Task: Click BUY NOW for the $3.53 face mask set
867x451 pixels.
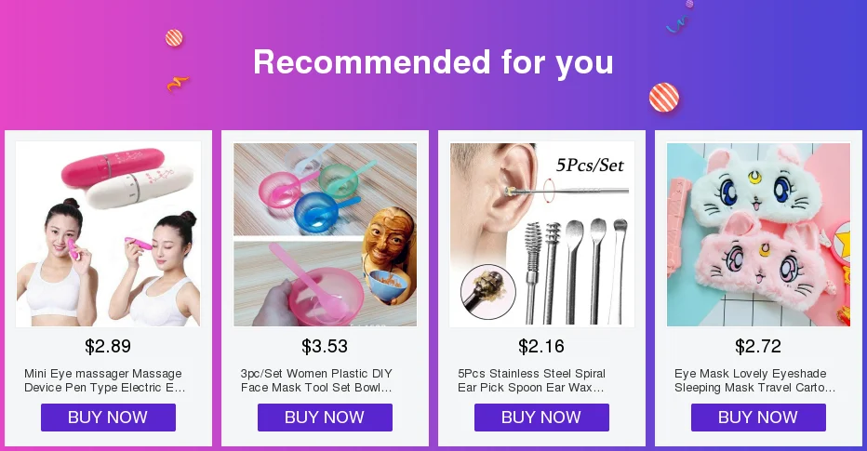Action: (326, 418)
